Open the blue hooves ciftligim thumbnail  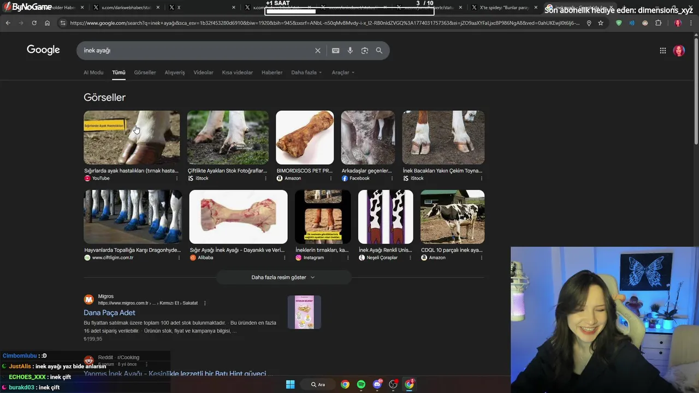133,217
